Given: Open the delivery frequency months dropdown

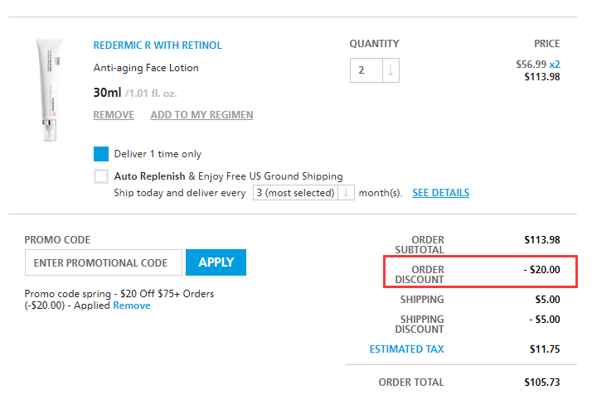Looking at the screenshot, I should click(295, 193).
